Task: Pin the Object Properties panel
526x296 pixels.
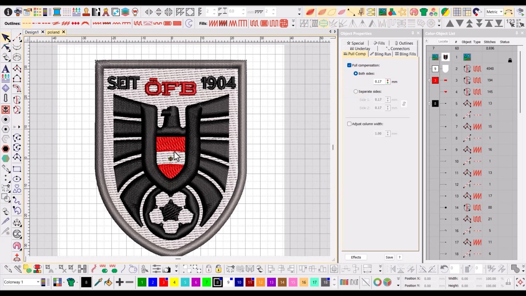Action: [x=413, y=33]
